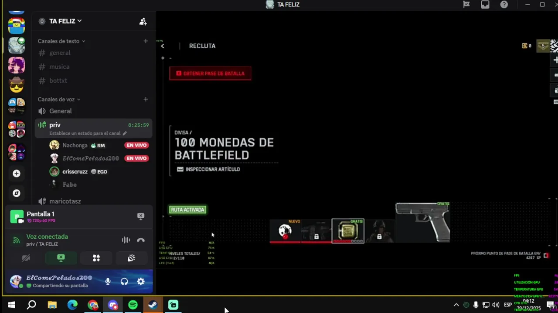Screen dimensions: 558x313
Task: Click Obtener Pase de Batalla button
Action: click(210, 73)
